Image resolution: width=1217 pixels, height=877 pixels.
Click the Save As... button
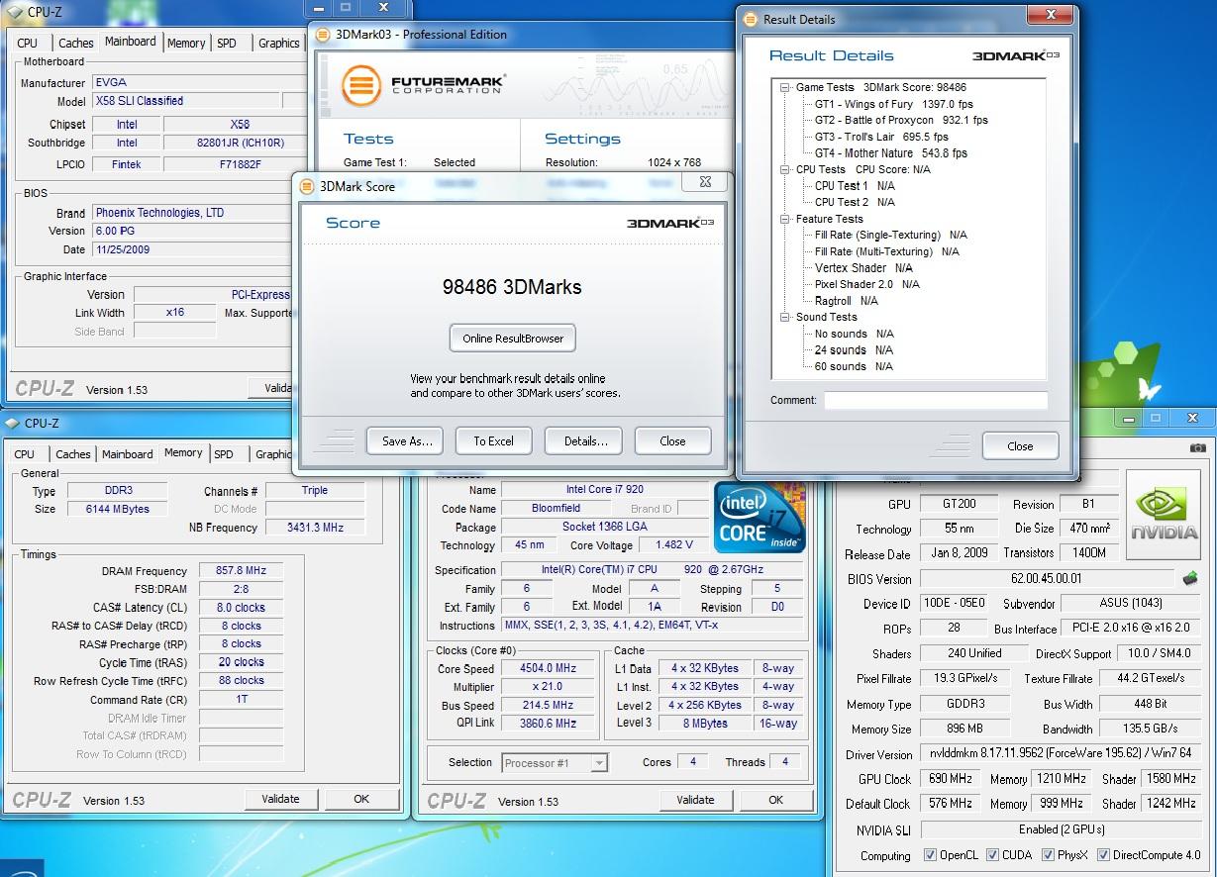pos(406,440)
